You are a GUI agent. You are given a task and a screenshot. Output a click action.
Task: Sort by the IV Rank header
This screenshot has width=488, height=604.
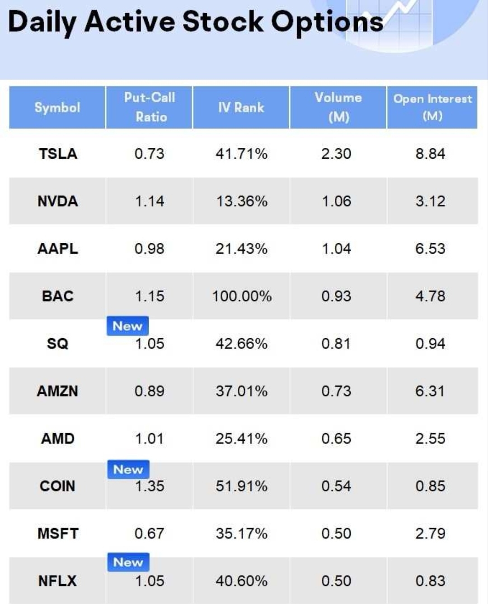pyautogui.click(x=241, y=108)
